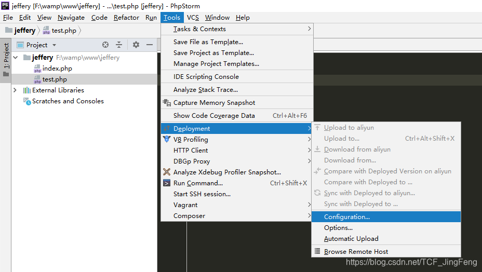Expand Composer submenu arrow
The height and width of the screenshot is (272, 482).
[x=309, y=216]
